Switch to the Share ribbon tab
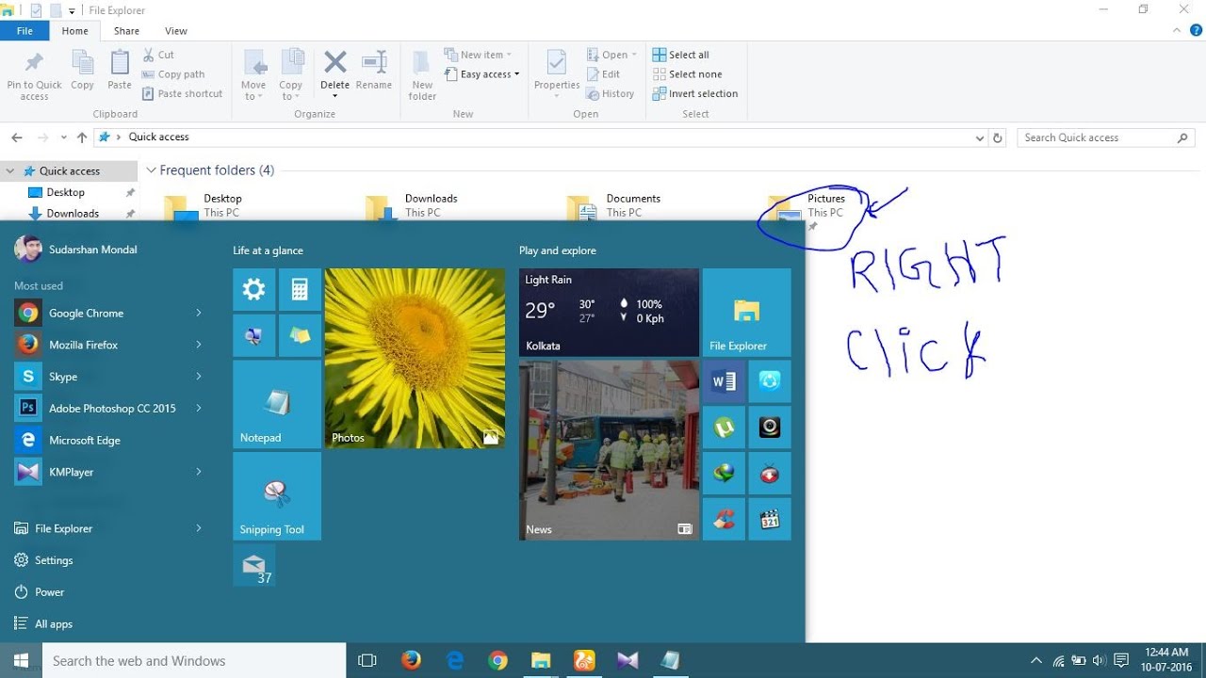The image size is (1206, 678). coord(126,31)
